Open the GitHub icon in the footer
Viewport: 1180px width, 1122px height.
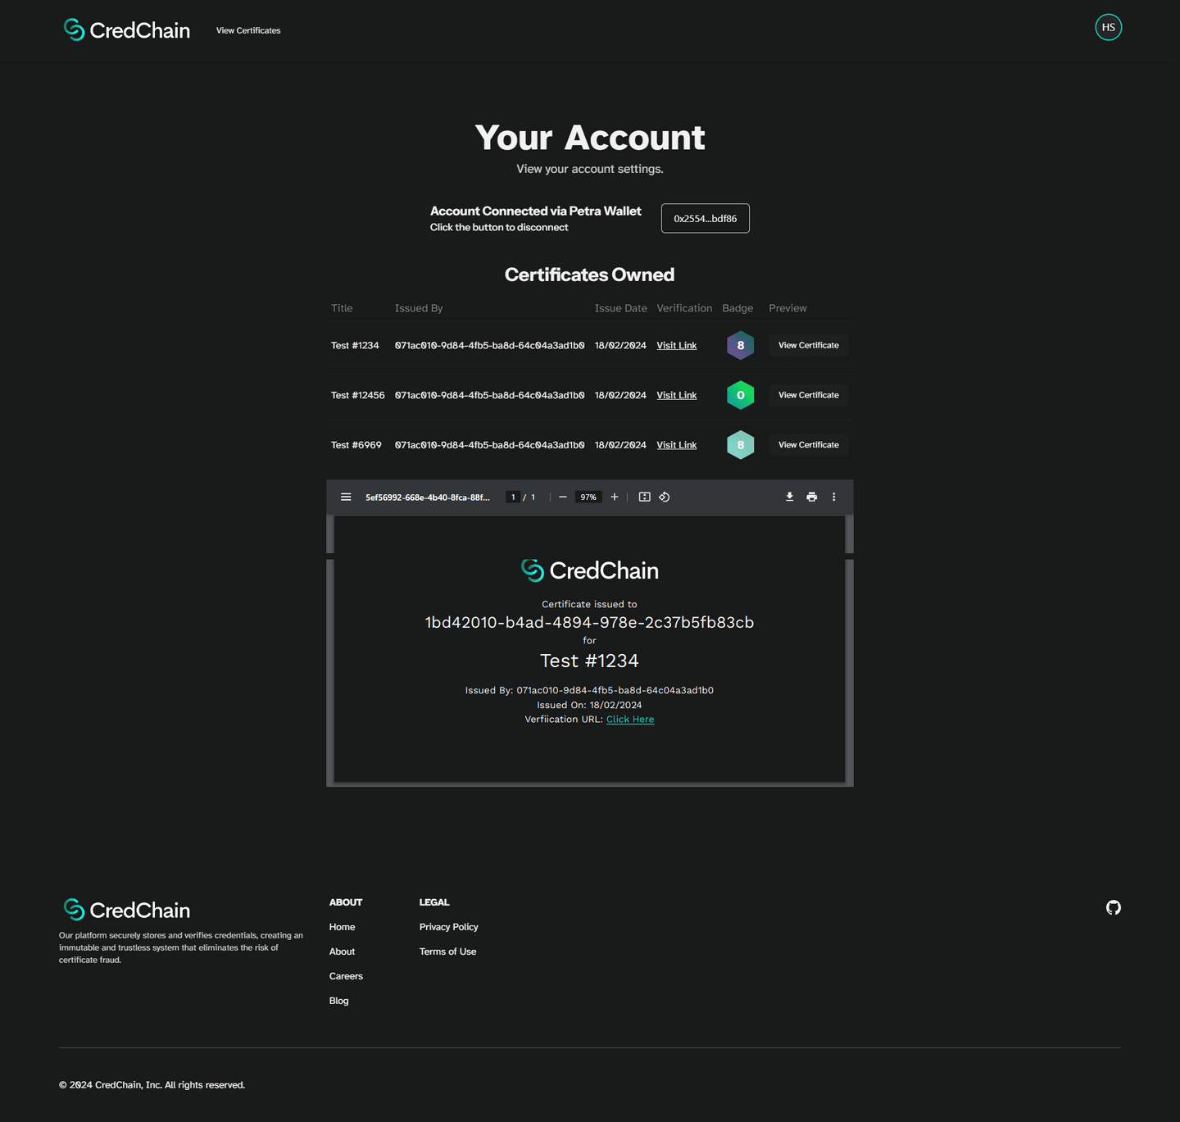coord(1113,907)
